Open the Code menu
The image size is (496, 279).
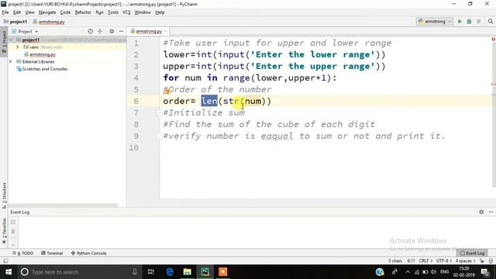coord(65,12)
